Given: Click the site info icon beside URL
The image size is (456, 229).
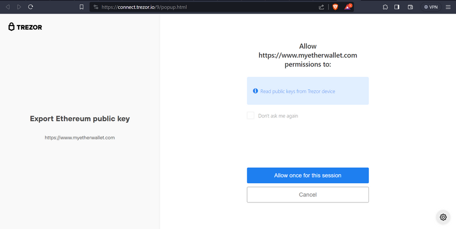Looking at the screenshot, I should point(95,7).
